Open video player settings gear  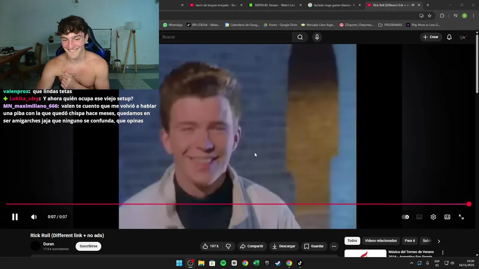(x=433, y=217)
